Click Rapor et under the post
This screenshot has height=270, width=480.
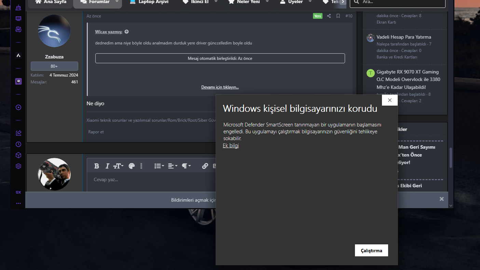click(96, 132)
